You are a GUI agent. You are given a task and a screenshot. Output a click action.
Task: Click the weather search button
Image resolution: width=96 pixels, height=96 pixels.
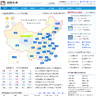coord(52,3)
